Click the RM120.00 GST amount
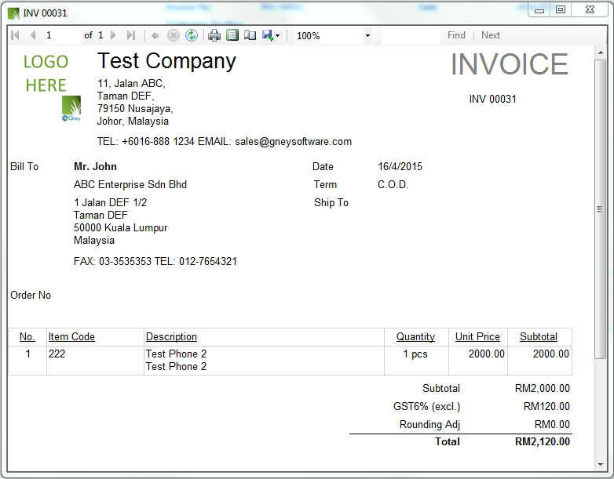The width and height of the screenshot is (614, 479). 546,407
